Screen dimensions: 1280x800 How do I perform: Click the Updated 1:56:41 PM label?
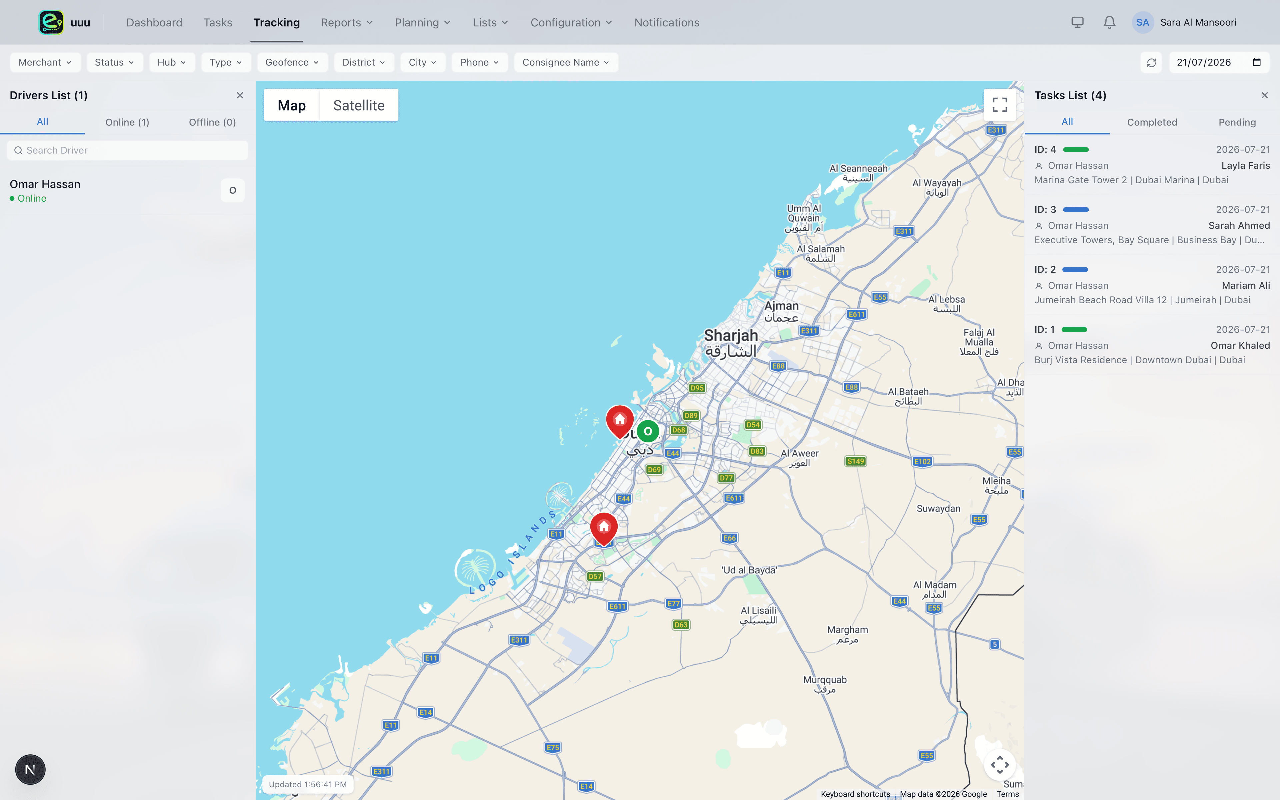point(308,784)
